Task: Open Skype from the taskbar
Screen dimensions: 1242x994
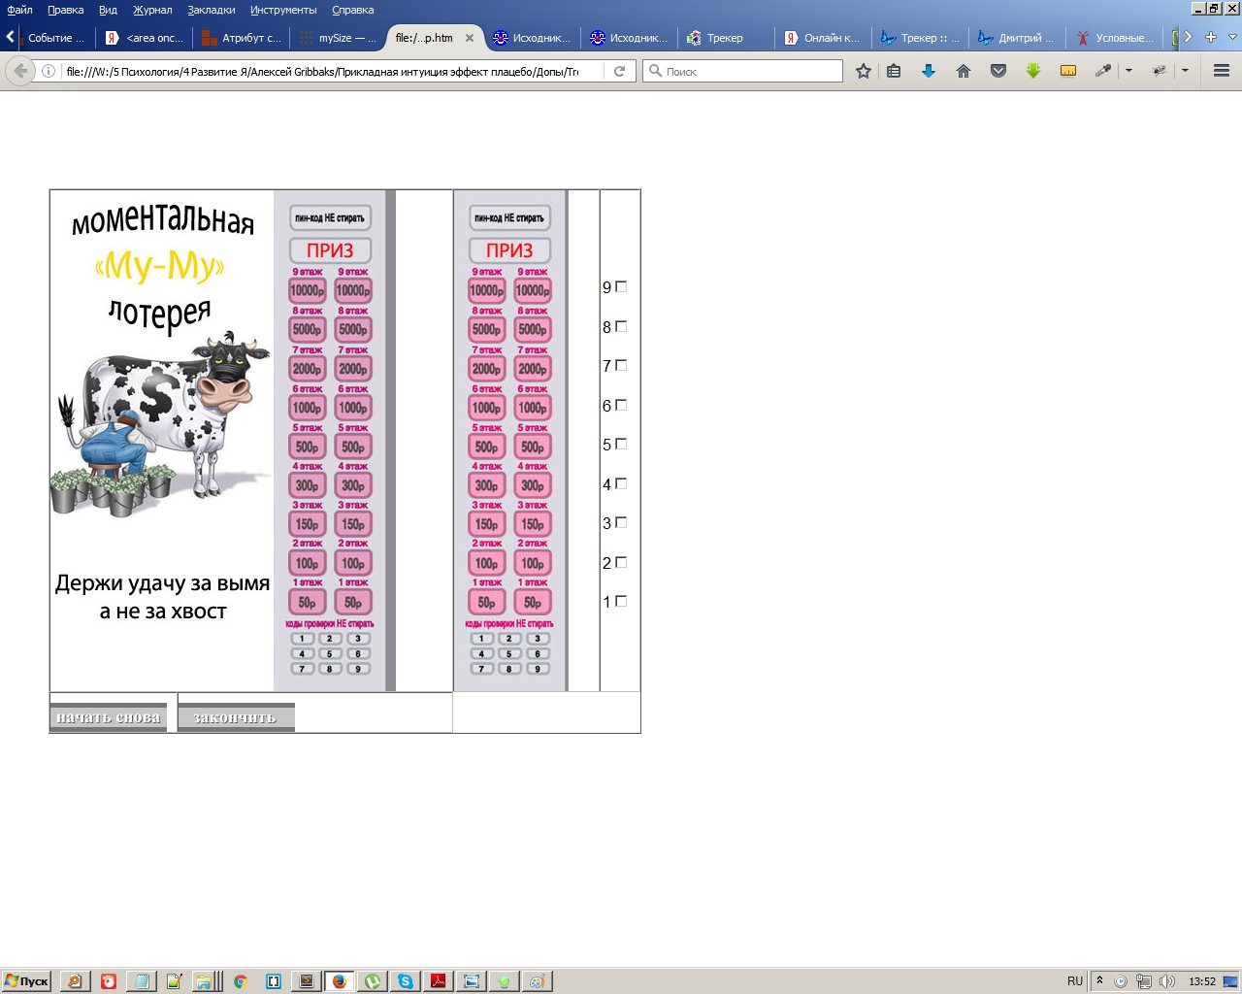Action: (405, 981)
